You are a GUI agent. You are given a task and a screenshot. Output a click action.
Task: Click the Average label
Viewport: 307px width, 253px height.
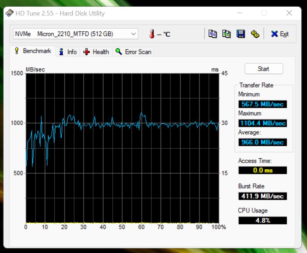click(x=250, y=132)
